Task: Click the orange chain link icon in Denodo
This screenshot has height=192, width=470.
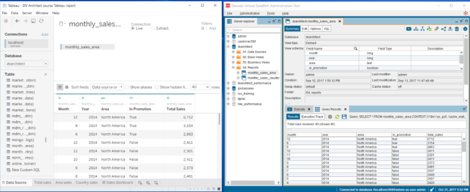Action: [437, 29]
